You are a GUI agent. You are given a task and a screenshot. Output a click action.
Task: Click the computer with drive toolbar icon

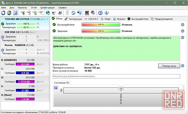point(60,13)
